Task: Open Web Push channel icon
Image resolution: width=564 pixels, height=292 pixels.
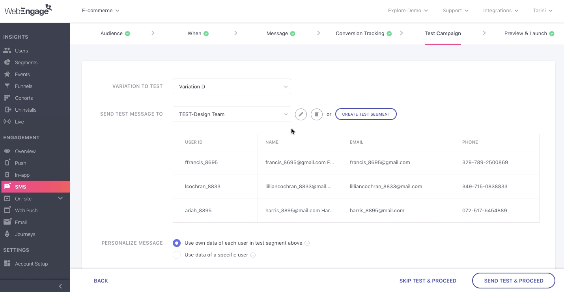Action: [7, 210]
